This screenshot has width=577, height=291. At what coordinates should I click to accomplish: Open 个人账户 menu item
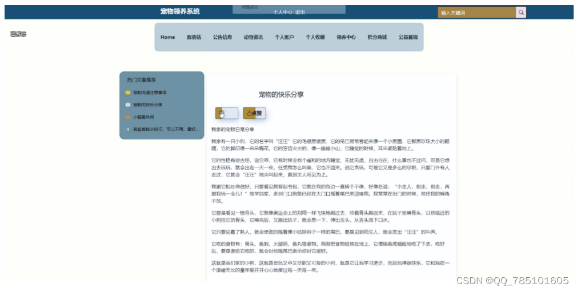coord(284,37)
